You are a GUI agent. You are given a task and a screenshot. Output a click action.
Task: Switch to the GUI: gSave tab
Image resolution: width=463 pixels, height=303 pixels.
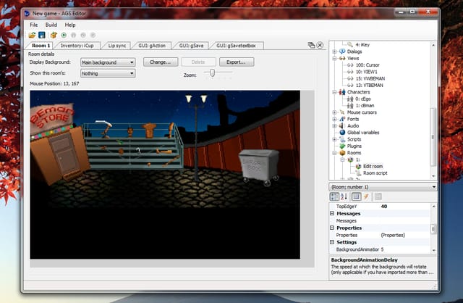[x=191, y=46]
